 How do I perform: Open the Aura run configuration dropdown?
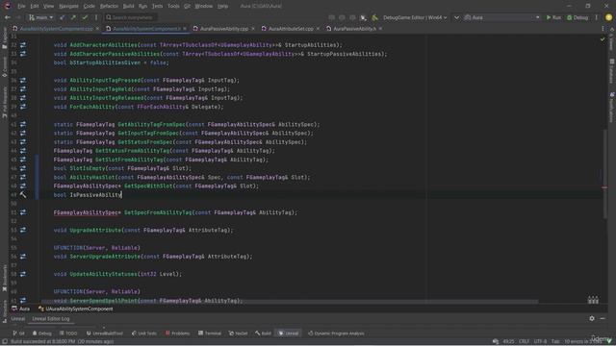click(501, 17)
